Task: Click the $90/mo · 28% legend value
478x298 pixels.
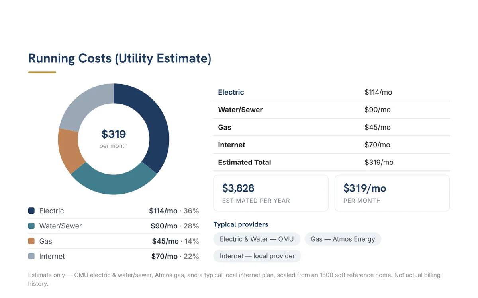Action: pyautogui.click(x=175, y=226)
